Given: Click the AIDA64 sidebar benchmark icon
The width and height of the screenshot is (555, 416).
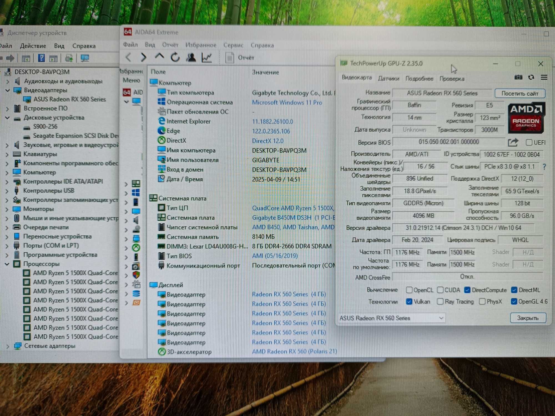Looking at the screenshot, I should click(136, 303).
